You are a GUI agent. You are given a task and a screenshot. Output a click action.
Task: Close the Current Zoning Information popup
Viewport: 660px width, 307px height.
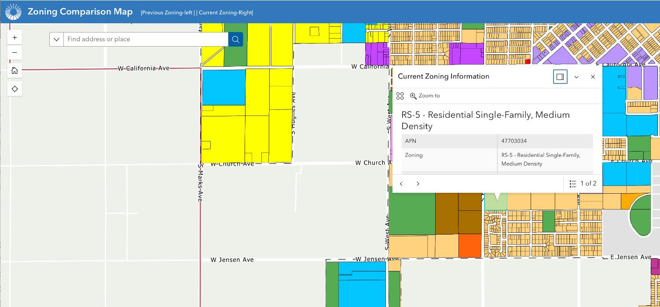[593, 77]
